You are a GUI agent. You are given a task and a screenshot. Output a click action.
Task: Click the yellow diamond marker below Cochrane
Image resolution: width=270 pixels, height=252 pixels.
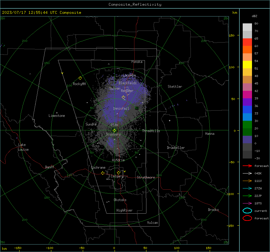[103, 173]
